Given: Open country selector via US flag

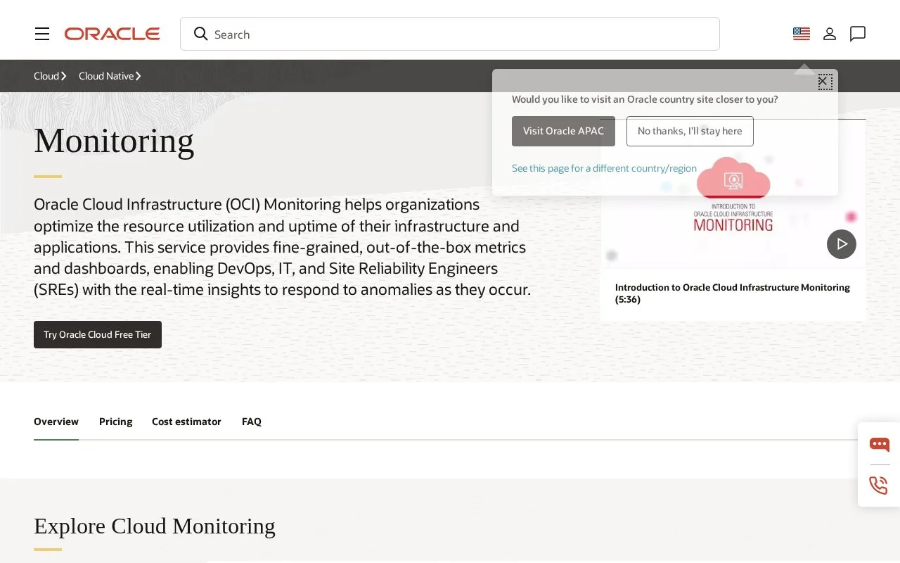Looking at the screenshot, I should tap(802, 34).
